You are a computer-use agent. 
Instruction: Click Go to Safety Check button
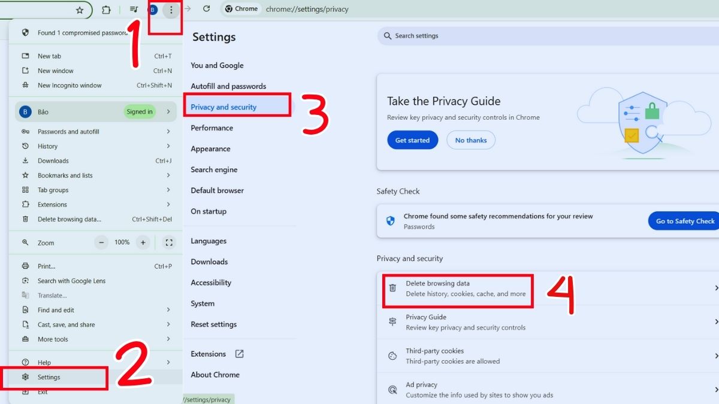684,221
